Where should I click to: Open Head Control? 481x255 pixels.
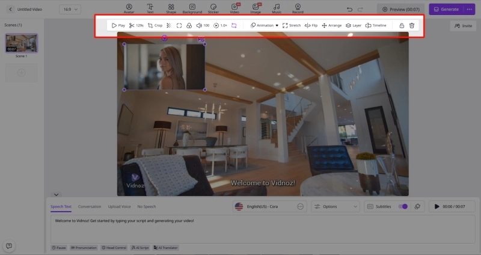114,248
